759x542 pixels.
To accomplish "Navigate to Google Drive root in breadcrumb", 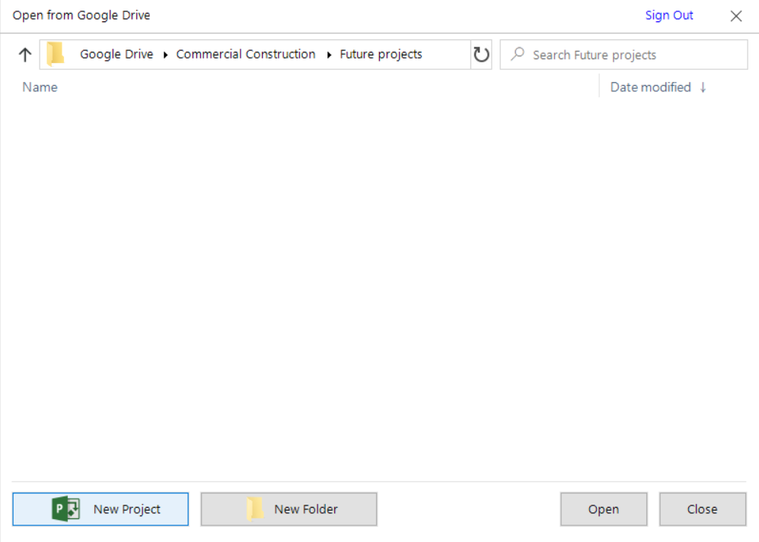I will [116, 54].
